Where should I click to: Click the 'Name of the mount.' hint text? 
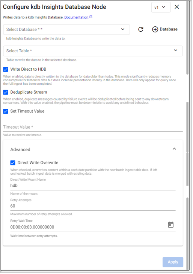tap(24, 193)
